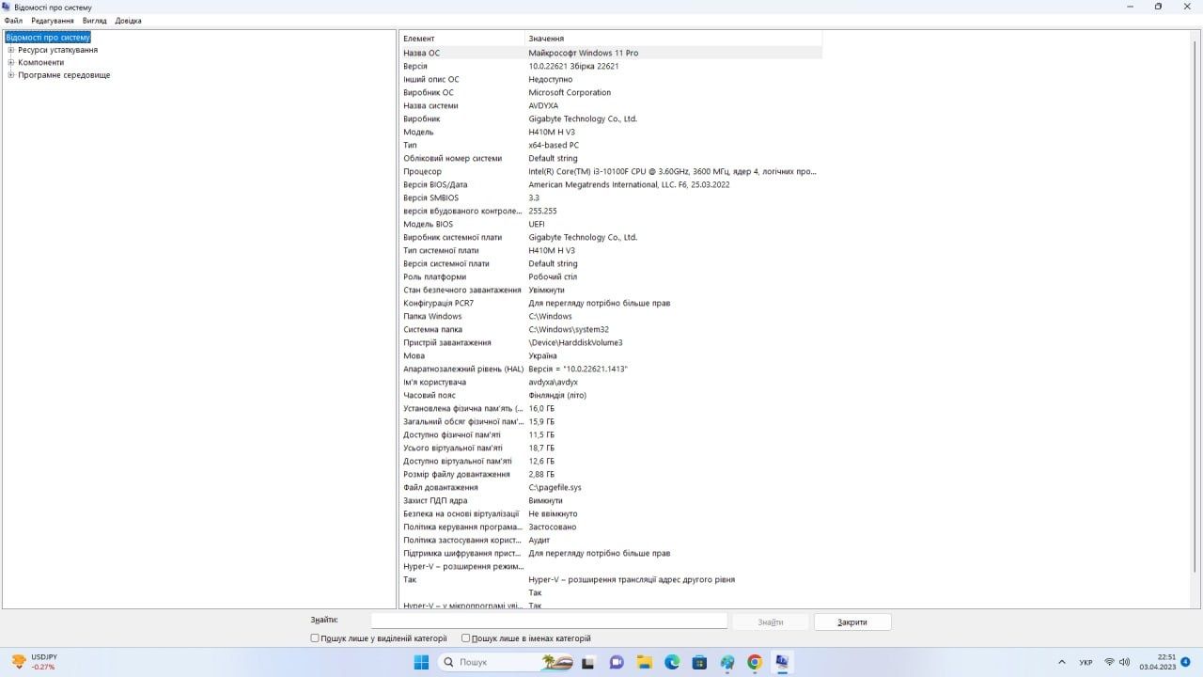Image resolution: width=1203 pixels, height=677 pixels.
Task: Open the Файл menu
Action: (x=13, y=20)
